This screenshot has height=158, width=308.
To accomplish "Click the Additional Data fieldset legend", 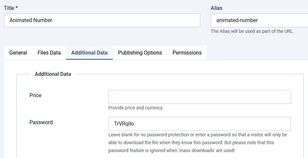I will [53, 74].
